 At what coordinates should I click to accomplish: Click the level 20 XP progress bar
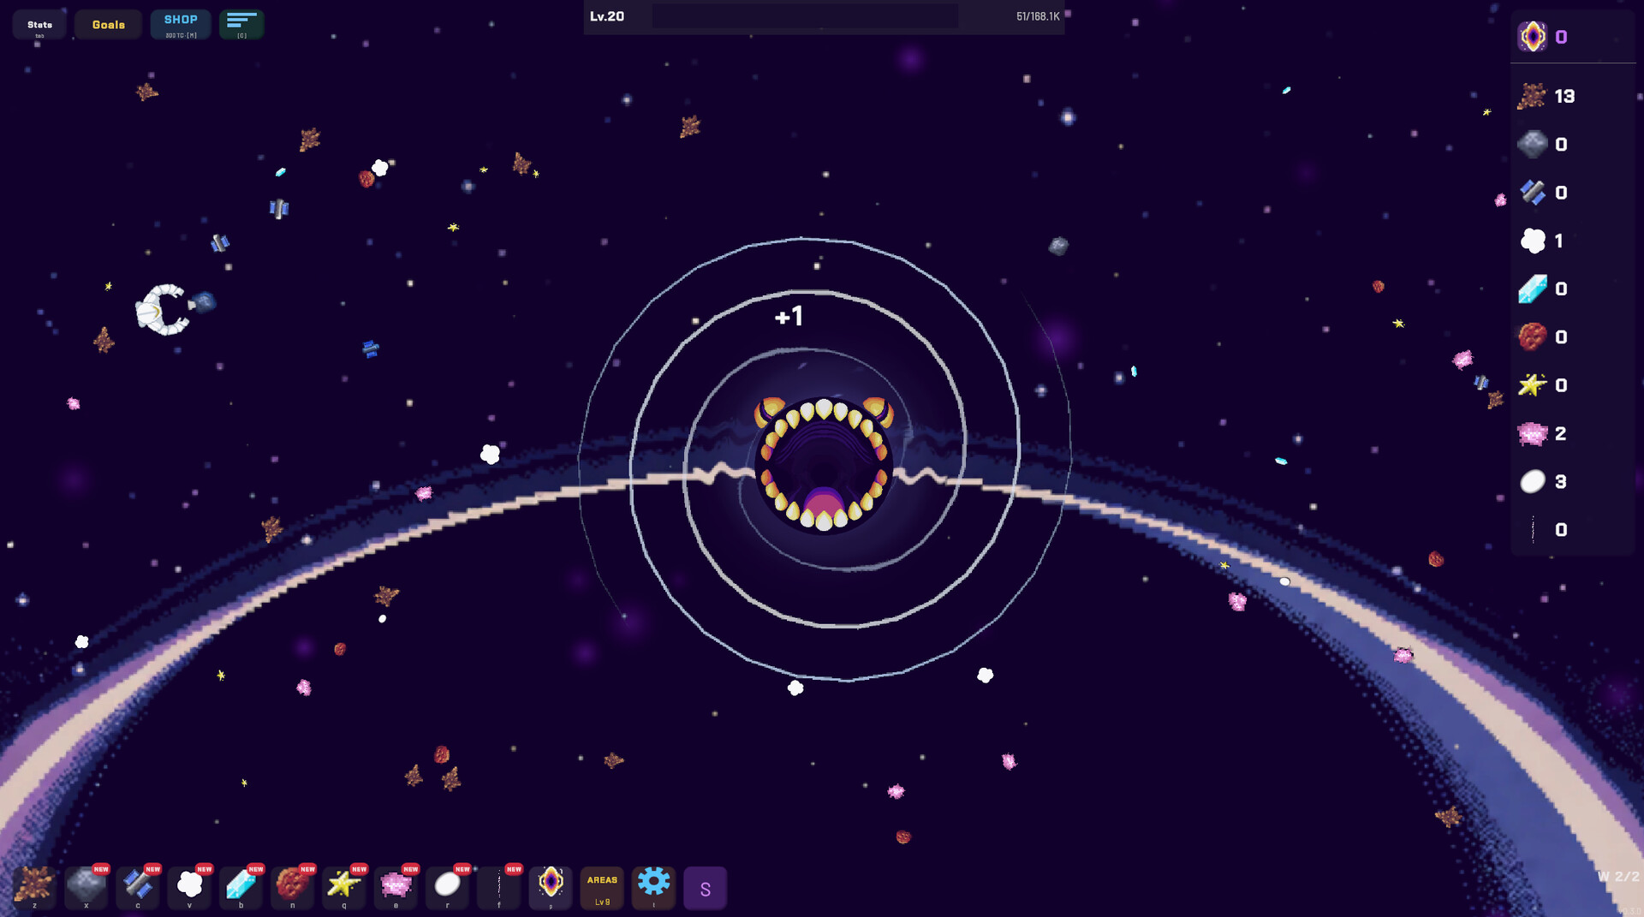click(x=805, y=16)
